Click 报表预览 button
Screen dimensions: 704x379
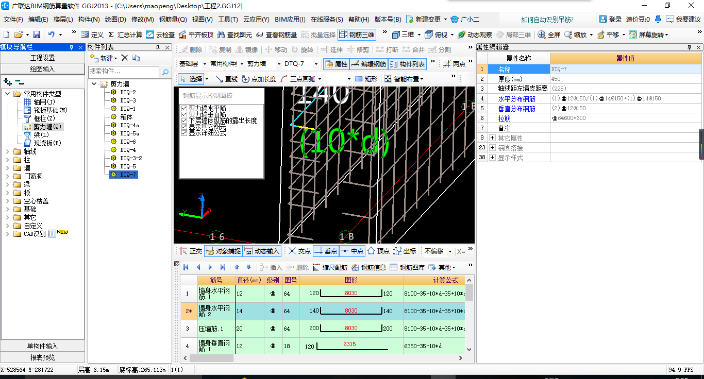[x=42, y=357]
